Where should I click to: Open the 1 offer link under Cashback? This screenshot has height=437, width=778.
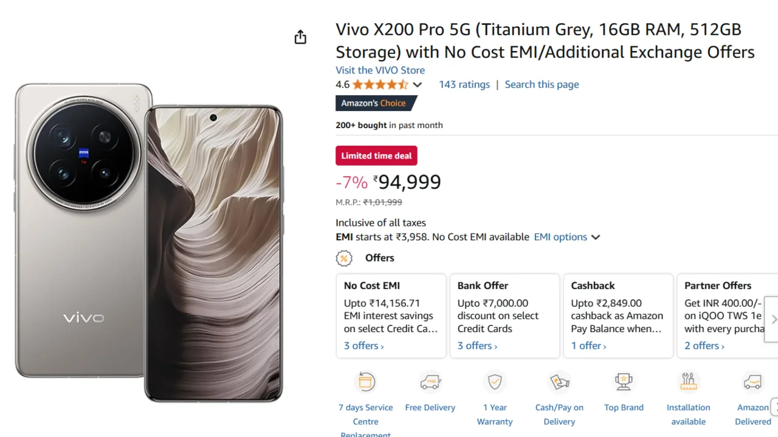click(588, 346)
